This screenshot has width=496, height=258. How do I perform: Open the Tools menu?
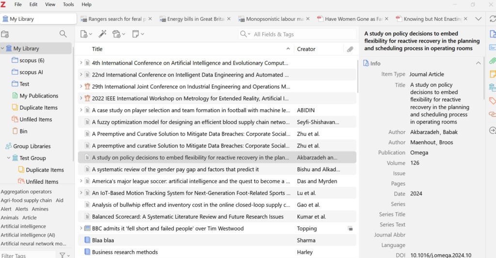[68, 4]
